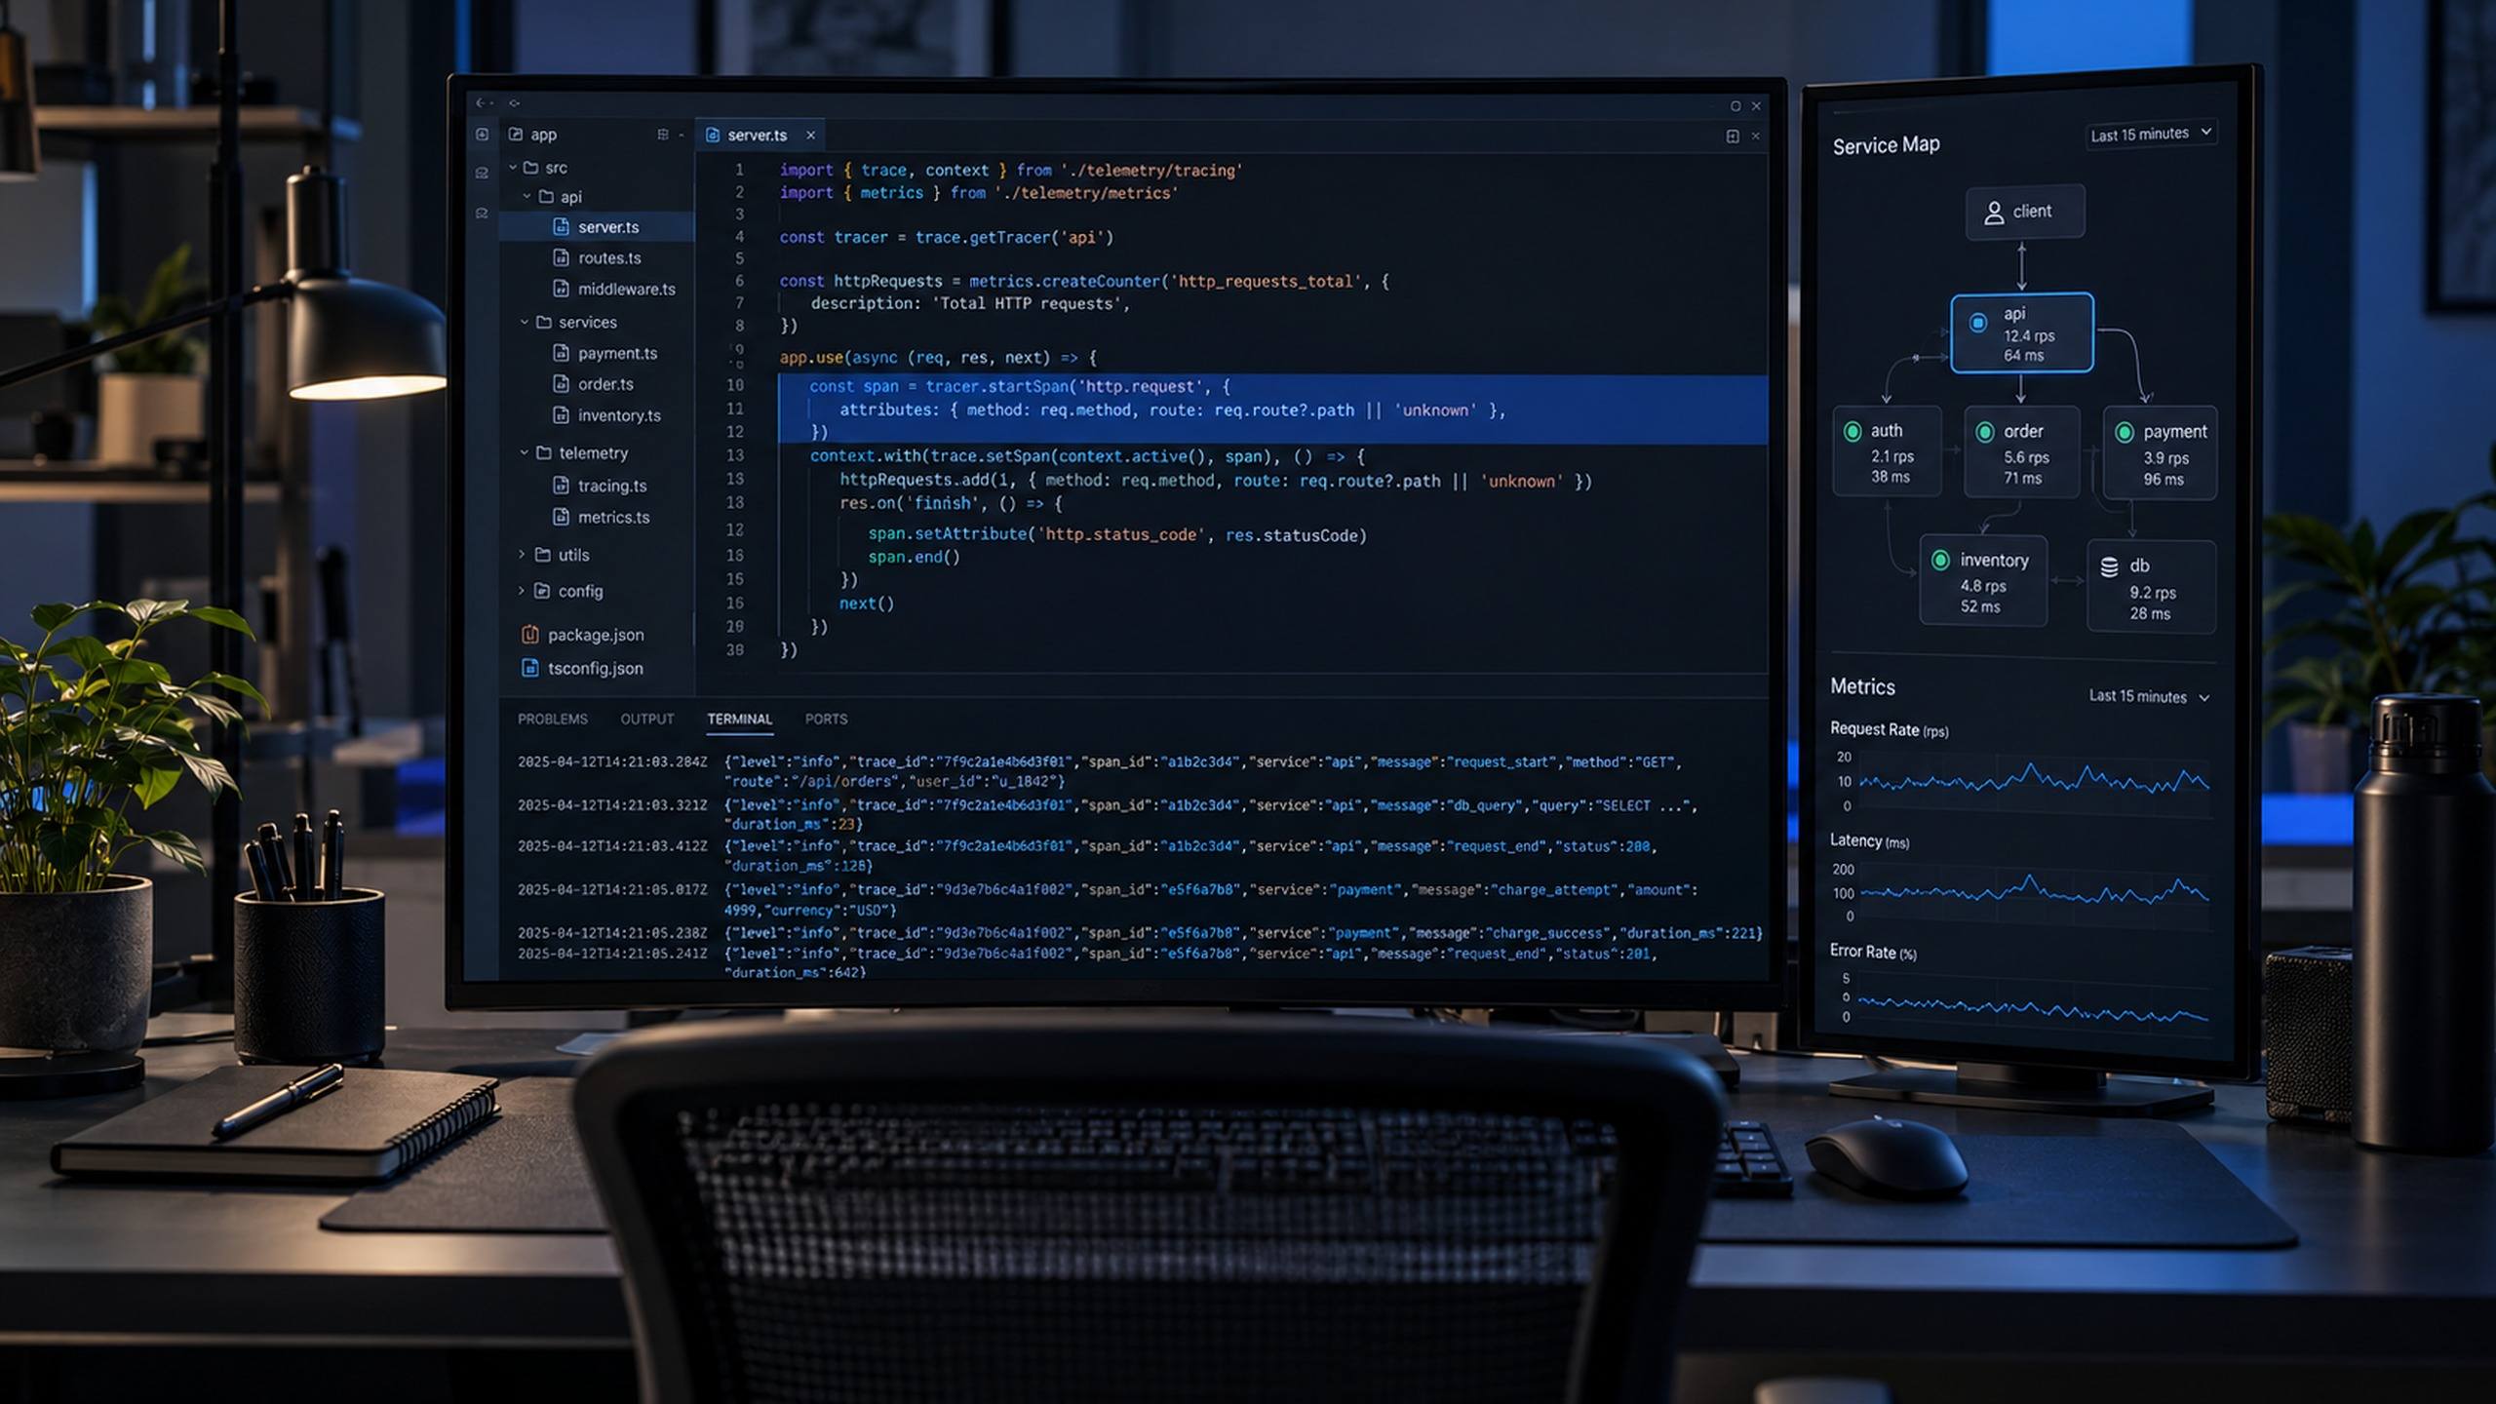The height and width of the screenshot is (1404, 2496).
Task: Click the config folder icon
Action: 543,591
